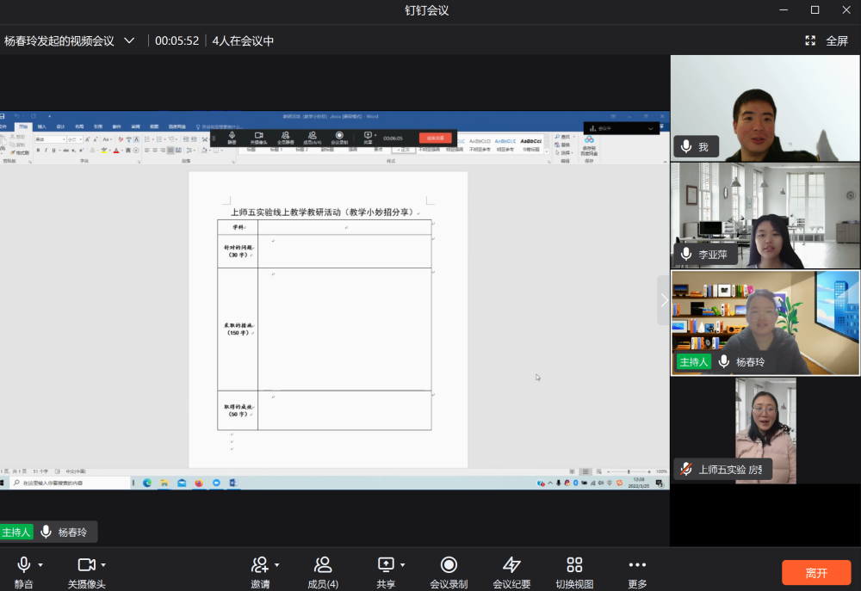Open the 更多 more options menu
The width and height of the screenshot is (861, 591).
coord(637,571)
